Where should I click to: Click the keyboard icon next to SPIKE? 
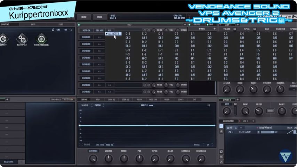tap(255, 29)
